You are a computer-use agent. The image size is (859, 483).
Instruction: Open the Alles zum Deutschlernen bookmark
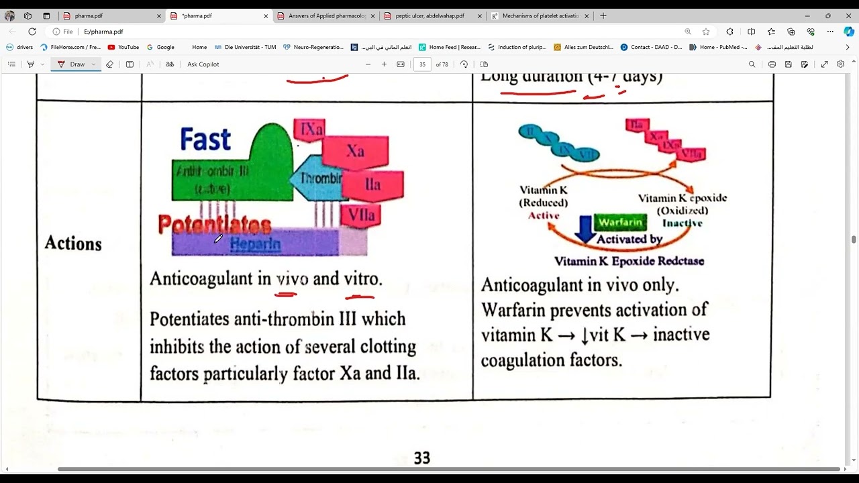[x=584, y=47]
